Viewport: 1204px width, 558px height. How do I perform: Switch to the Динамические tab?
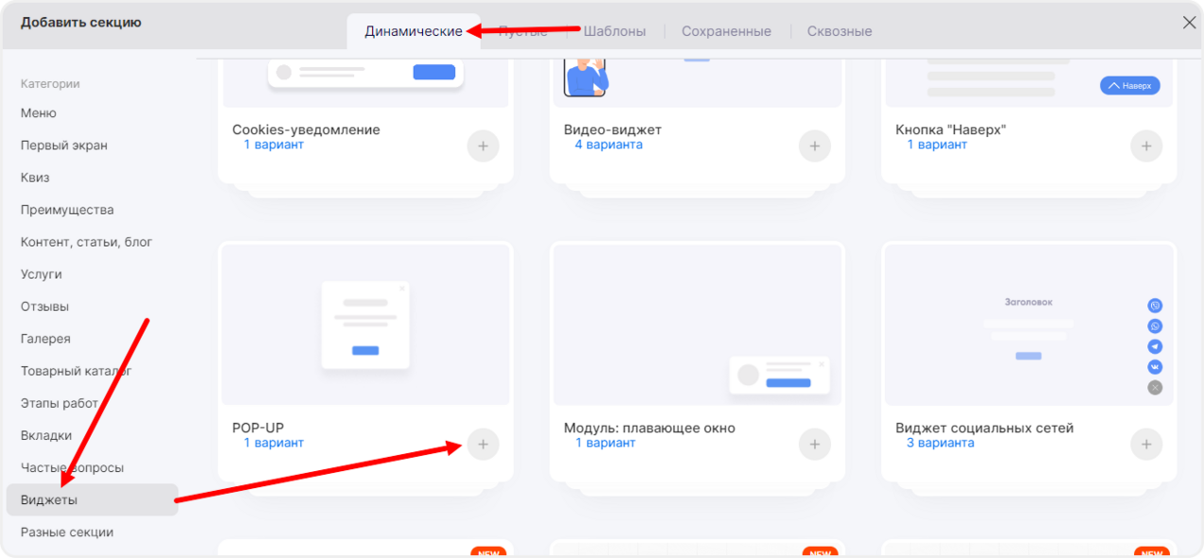coord(414,31)
